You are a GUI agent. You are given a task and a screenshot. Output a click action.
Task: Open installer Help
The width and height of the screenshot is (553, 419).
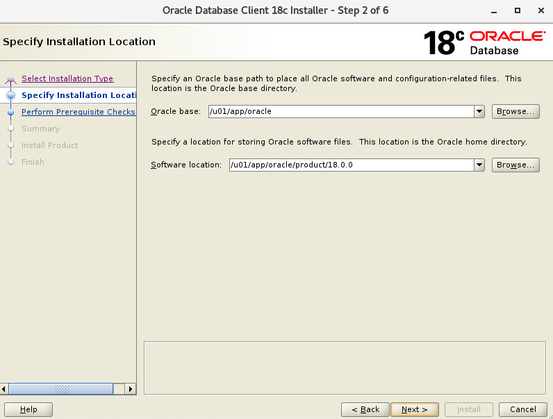coord(28,409)
